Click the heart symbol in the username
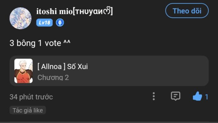Screen dimensions: 218x123 coord(107,12)
